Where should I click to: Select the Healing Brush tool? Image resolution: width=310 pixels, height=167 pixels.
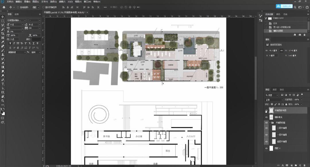pos(3,46)
